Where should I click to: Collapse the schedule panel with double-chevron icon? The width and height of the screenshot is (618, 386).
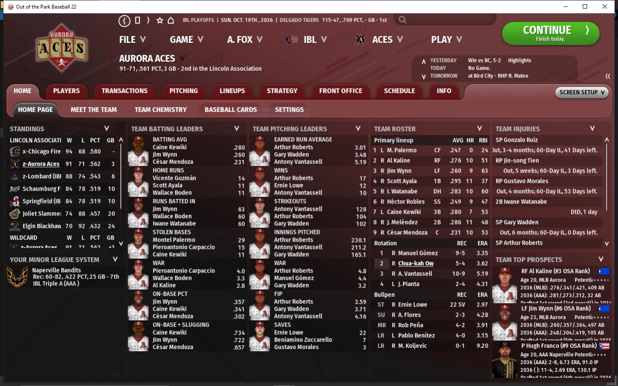(x=608, y=76)
